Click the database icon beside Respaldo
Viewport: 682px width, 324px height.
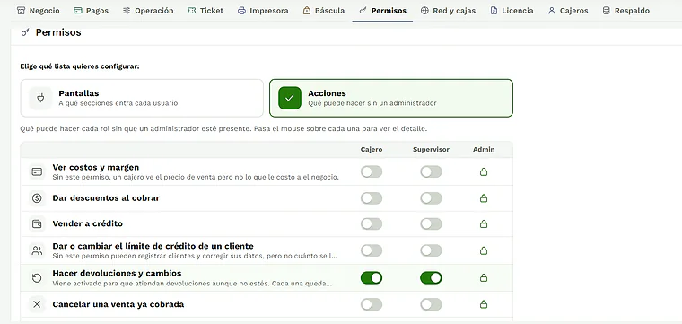[607, 11]
